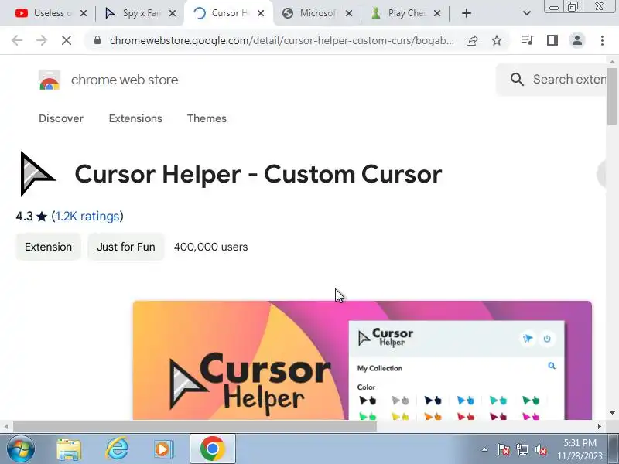Screen dimensions: 619x464
Task: Click the Cursor Helper promo screenshot
Action: pyautogui.click(x=362, y=360)
